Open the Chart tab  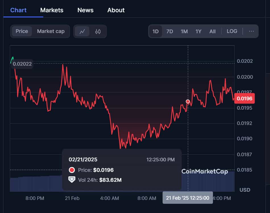(18, 10)
